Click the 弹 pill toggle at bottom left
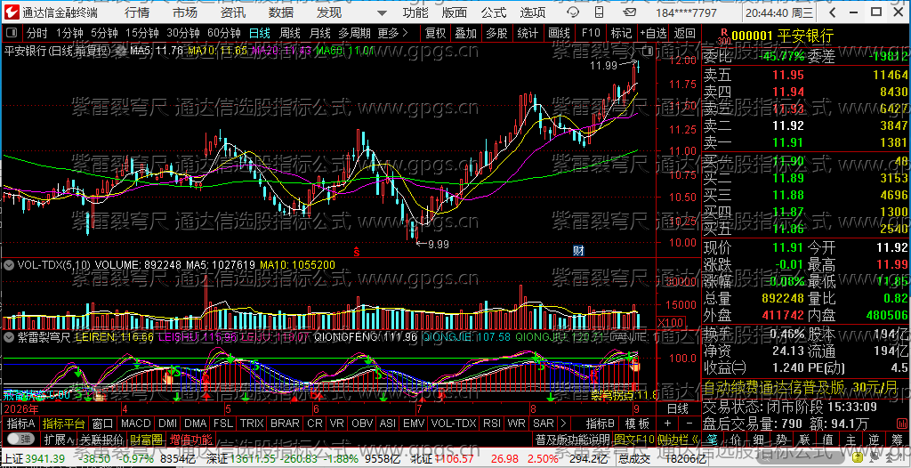This screenshot has height=468, width=911. coord(20,438)
